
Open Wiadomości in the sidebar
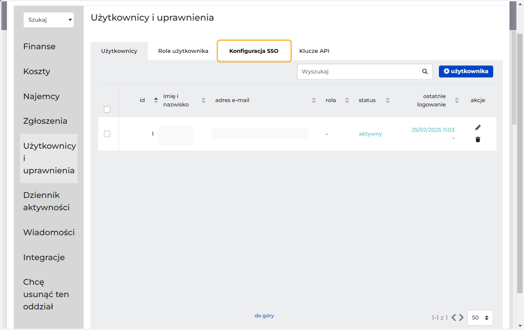(x=49, y=232)
